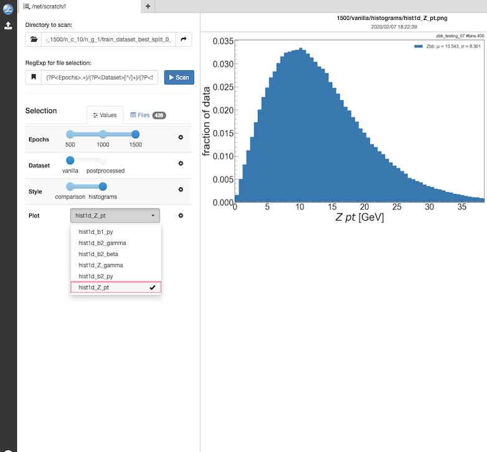Collapse the Plot dropdown showing hist1d_Z_pt
This screenshot has width=487, height=452.
point(115,216)
